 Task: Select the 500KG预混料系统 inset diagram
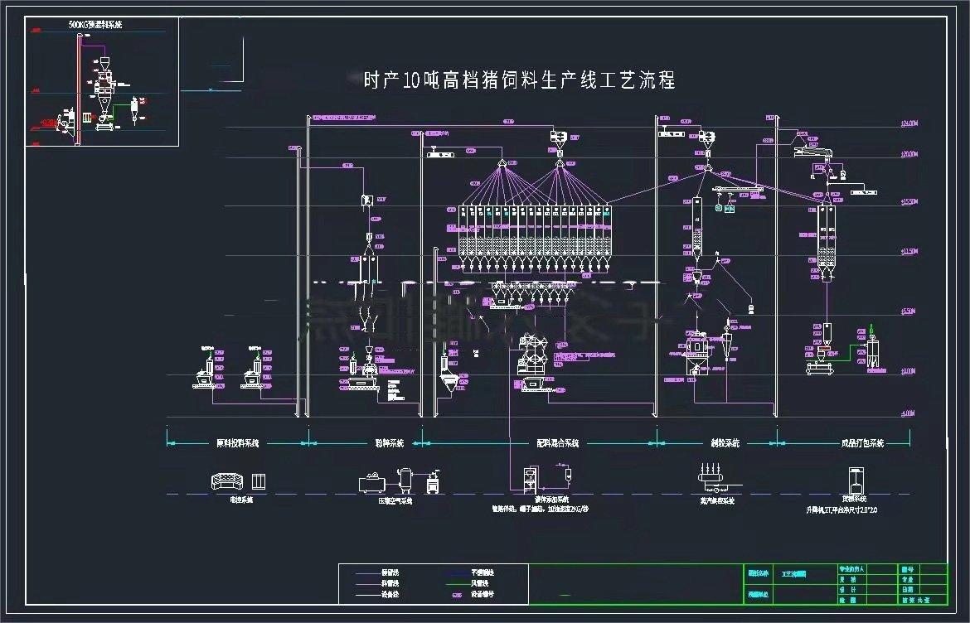pyautogui.click(x=98, y=79)
